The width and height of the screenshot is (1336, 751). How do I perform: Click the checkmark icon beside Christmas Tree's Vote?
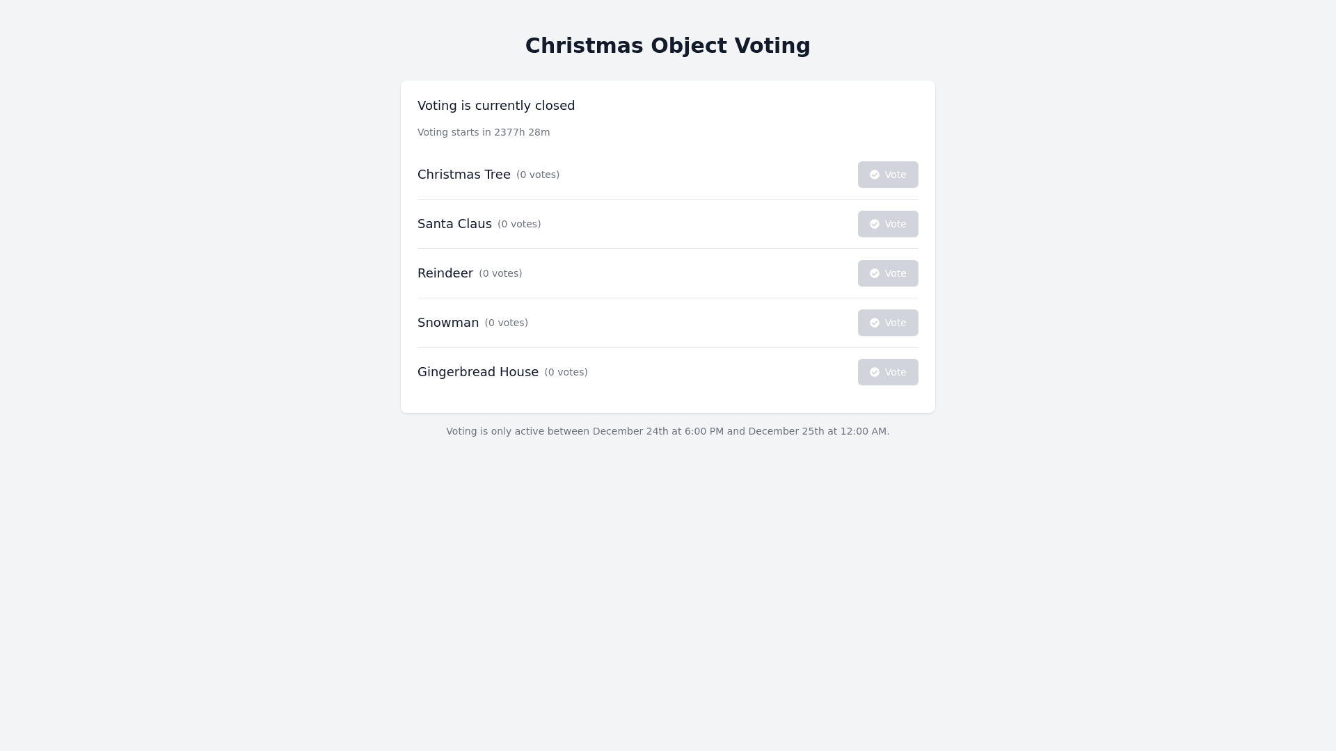coord(875,175)
